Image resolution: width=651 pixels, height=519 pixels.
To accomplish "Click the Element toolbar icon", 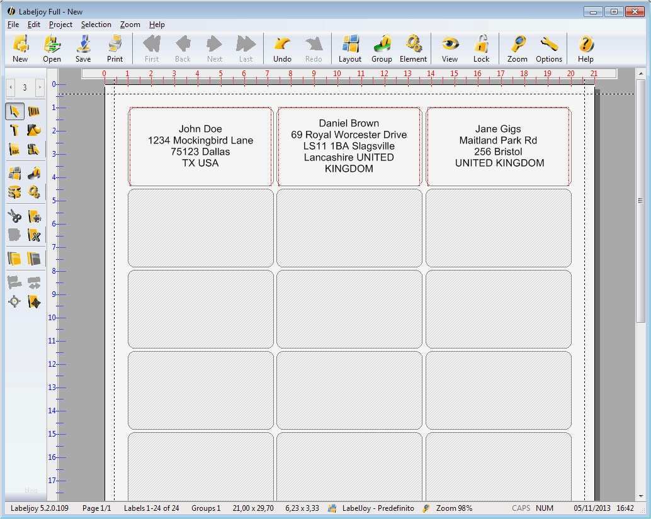I will click(x=413, y=47).
